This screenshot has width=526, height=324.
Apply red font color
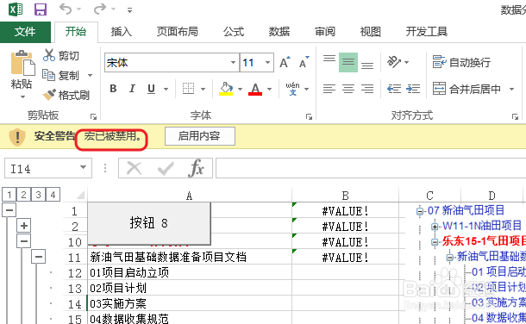(255, 89)
